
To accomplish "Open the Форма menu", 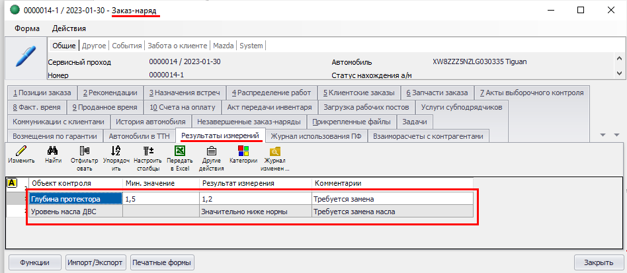I will pos(26,28).
